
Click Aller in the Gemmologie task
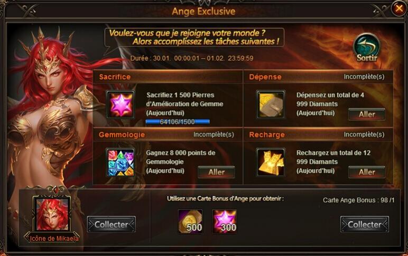pos(217,172)
